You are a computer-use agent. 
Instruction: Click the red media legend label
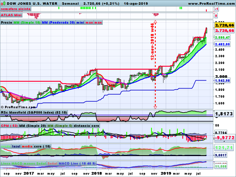[x=27, y=146]
